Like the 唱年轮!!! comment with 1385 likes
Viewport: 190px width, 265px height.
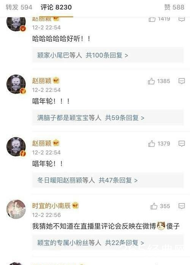point(151,81)
